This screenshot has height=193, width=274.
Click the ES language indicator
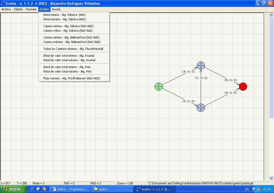click(247, 189)
